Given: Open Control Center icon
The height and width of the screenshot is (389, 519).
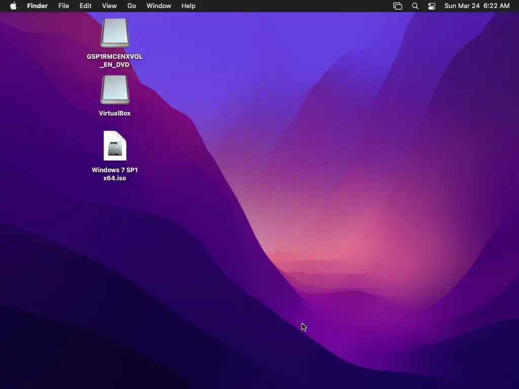Looking at the screenshot, I should click(x=432, y=6).
